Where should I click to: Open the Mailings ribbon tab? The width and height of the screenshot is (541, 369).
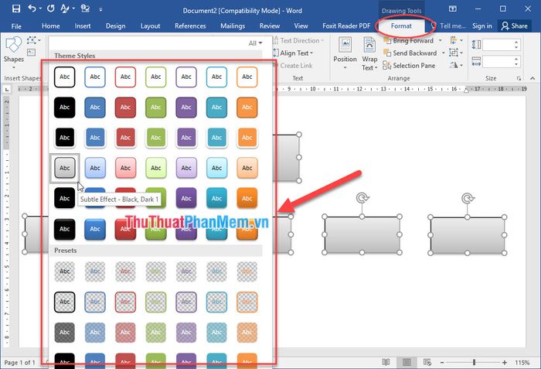point(231,26)
